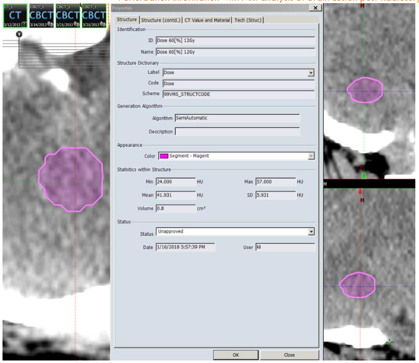Screen dimensions: 419x363
Task: Select the CT 3/12/2013 image thumbnail
Action: (x=15, y=16)
